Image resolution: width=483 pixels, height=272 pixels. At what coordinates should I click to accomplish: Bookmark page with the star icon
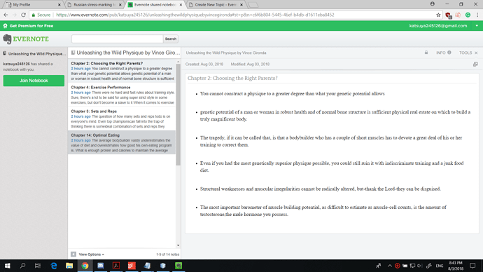tap(438, 15)
